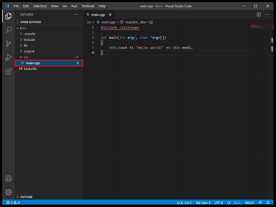Open the File menu

click(16, 6)
